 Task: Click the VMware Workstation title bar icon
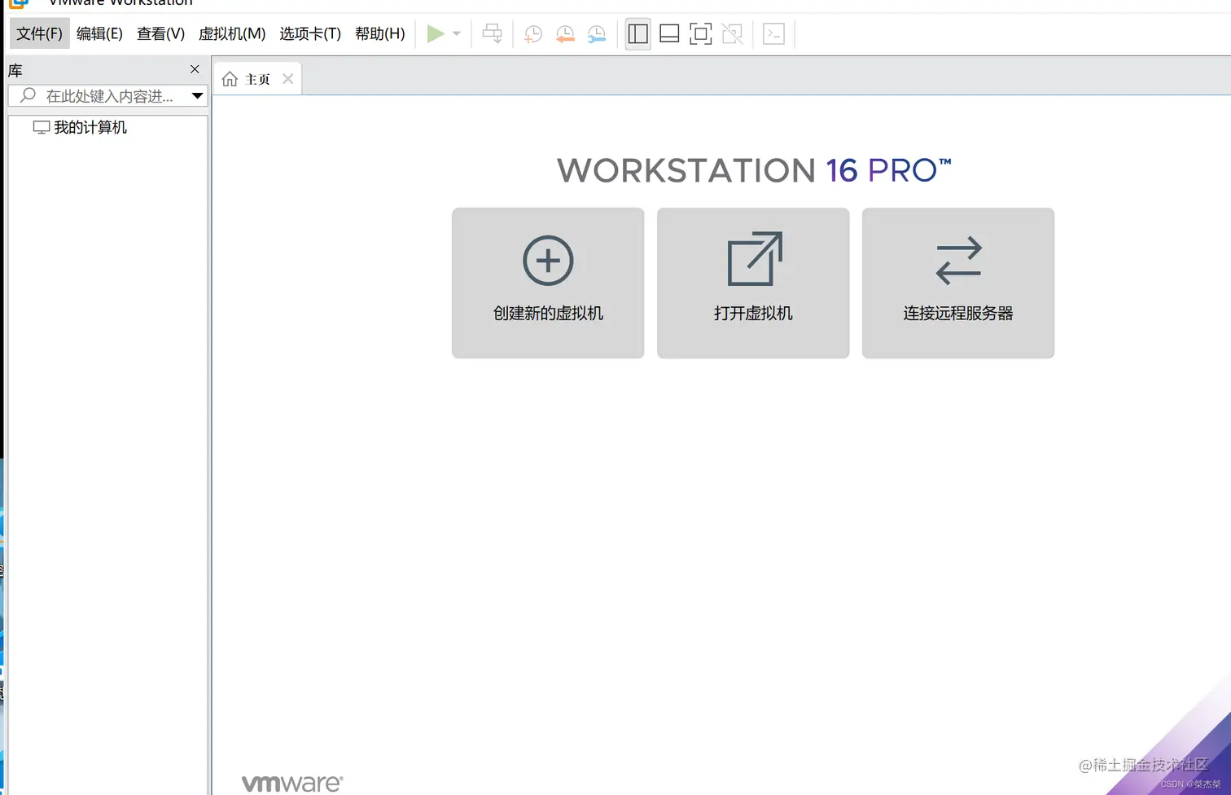[x=19, y=3]
